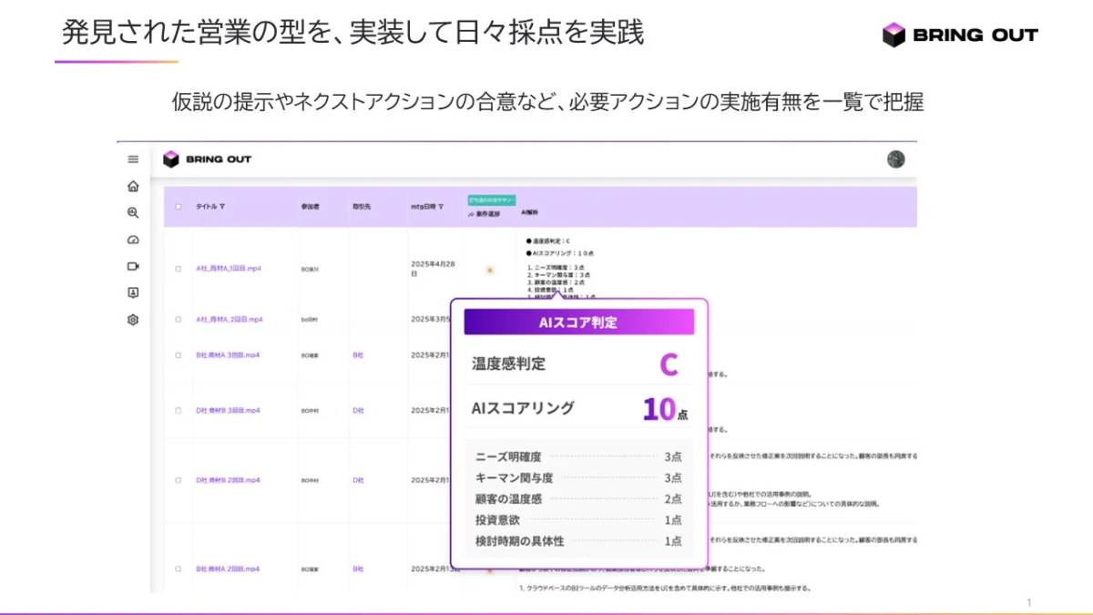Select the Home icon in the sidebar
Screen dimensions: 1093x615
[x=132, y=186]
